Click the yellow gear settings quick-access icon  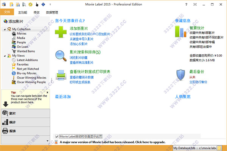coord(30,5)
